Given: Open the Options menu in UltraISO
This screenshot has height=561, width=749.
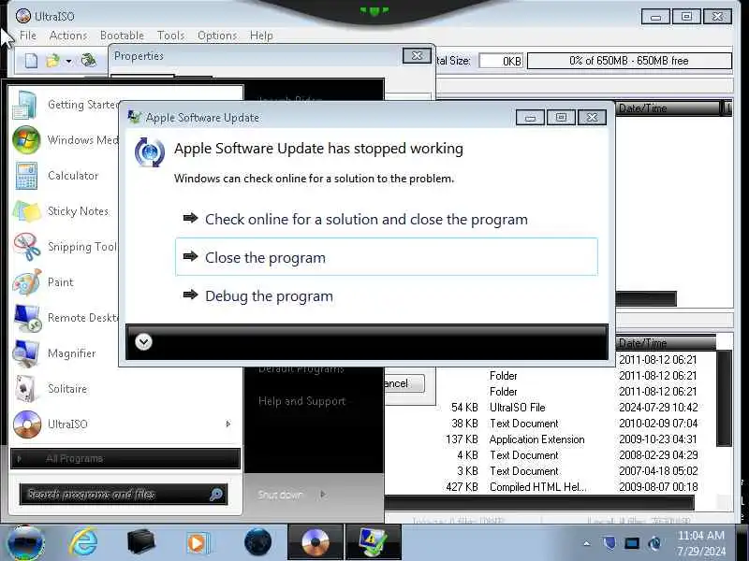Looking at the screenshot, I should (217, 36).
